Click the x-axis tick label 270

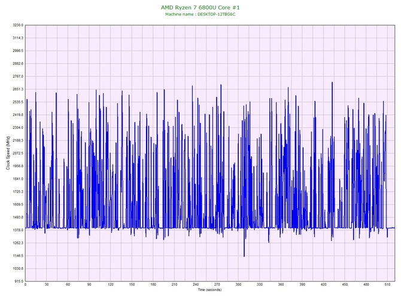[217, 284]
